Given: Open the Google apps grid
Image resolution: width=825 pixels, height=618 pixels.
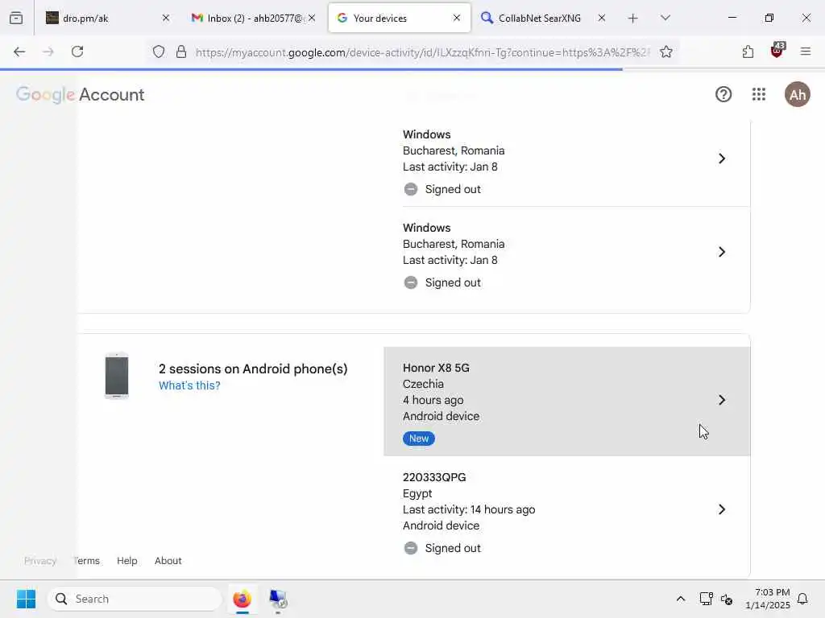Looking at the screenshot, I should pyautogui.click(x=759, y=95).
